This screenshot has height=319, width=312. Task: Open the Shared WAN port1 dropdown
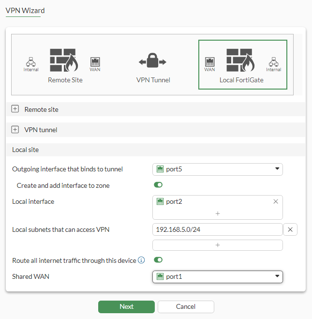(x=218, y=277)
